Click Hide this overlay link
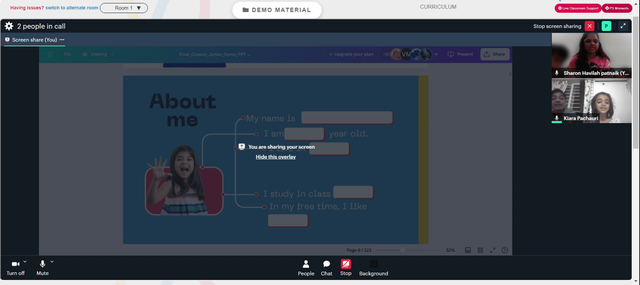 coord(275,157)
